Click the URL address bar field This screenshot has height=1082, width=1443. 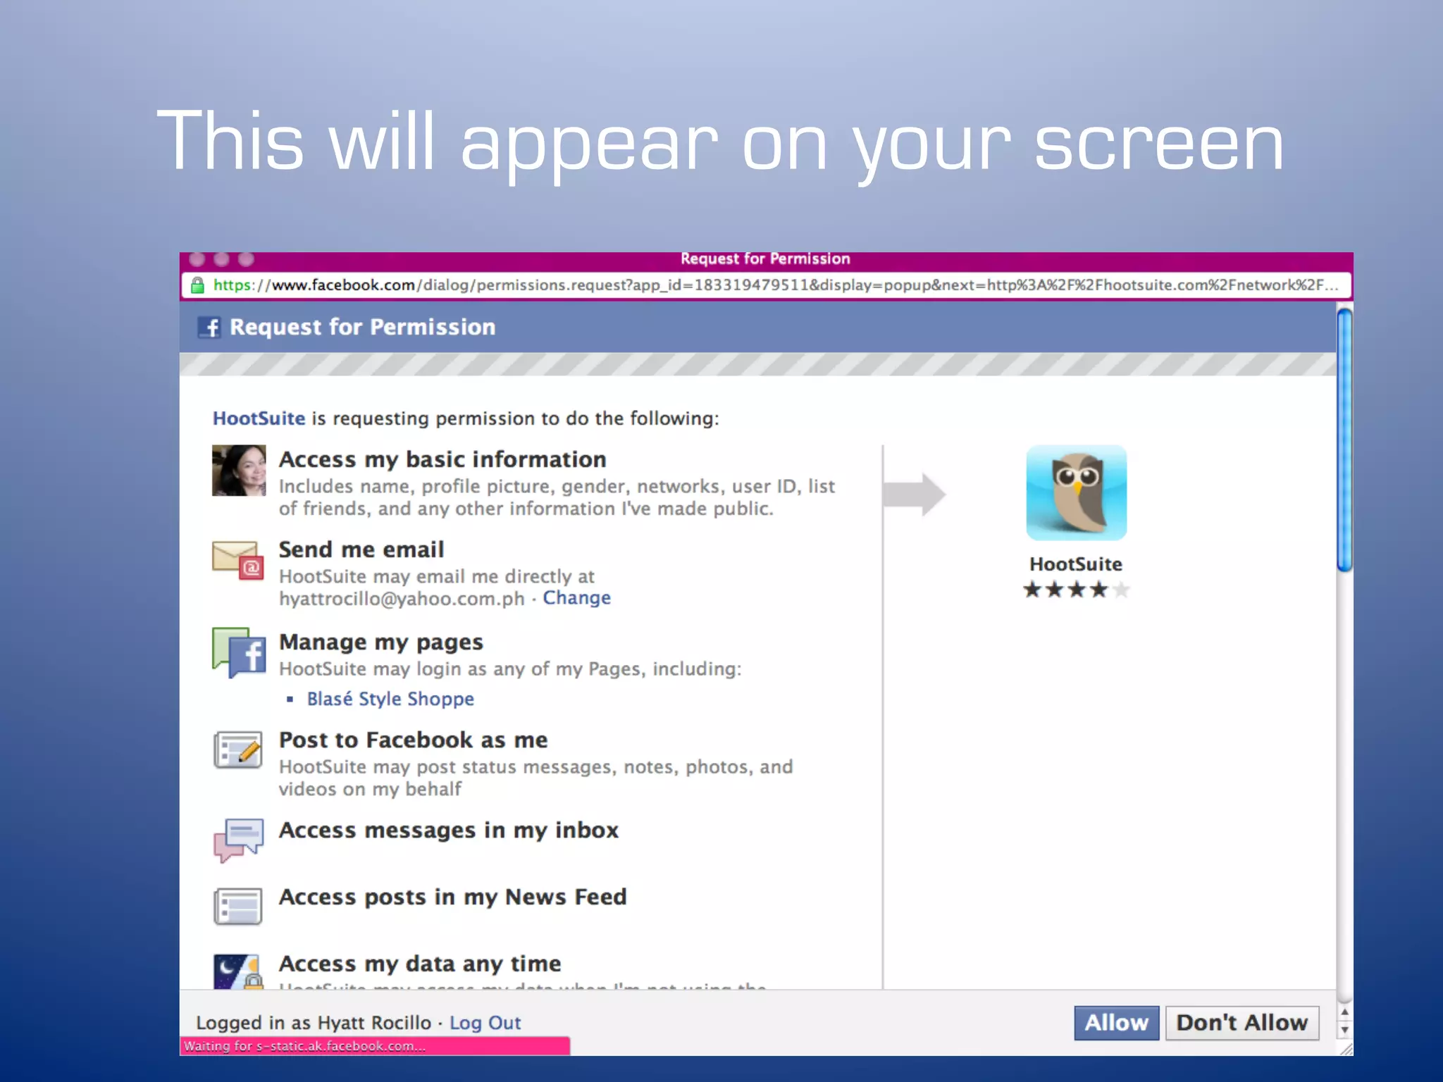[x=766, y=285]
